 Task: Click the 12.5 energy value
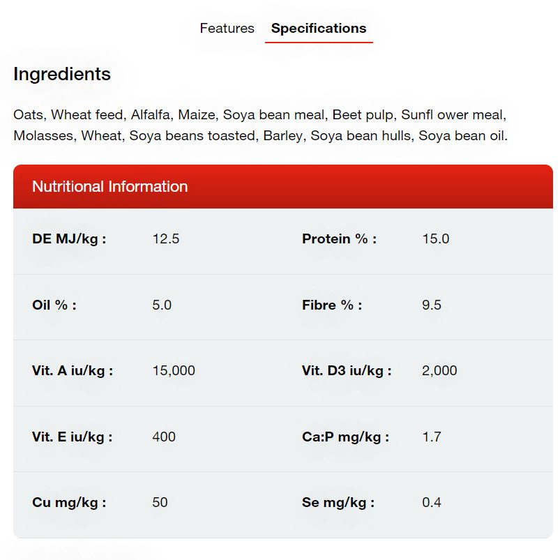(166, 239)
